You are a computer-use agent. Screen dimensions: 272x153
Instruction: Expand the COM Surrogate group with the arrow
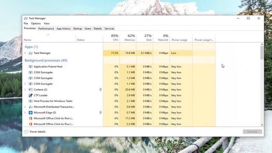(x=25, y=84)
